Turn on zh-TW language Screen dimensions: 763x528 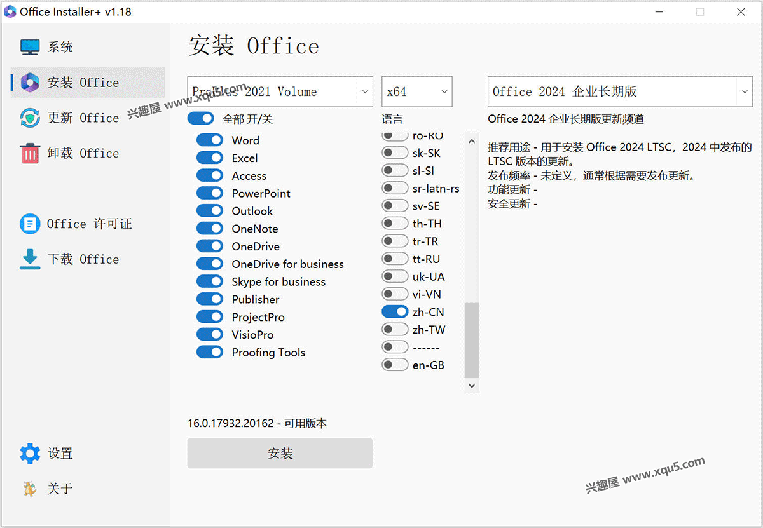(395, 330)
